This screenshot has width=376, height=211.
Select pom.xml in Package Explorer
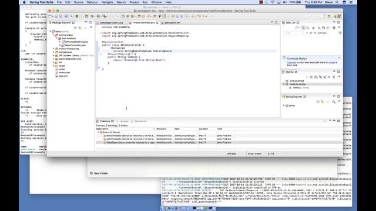tap(63, 76)
